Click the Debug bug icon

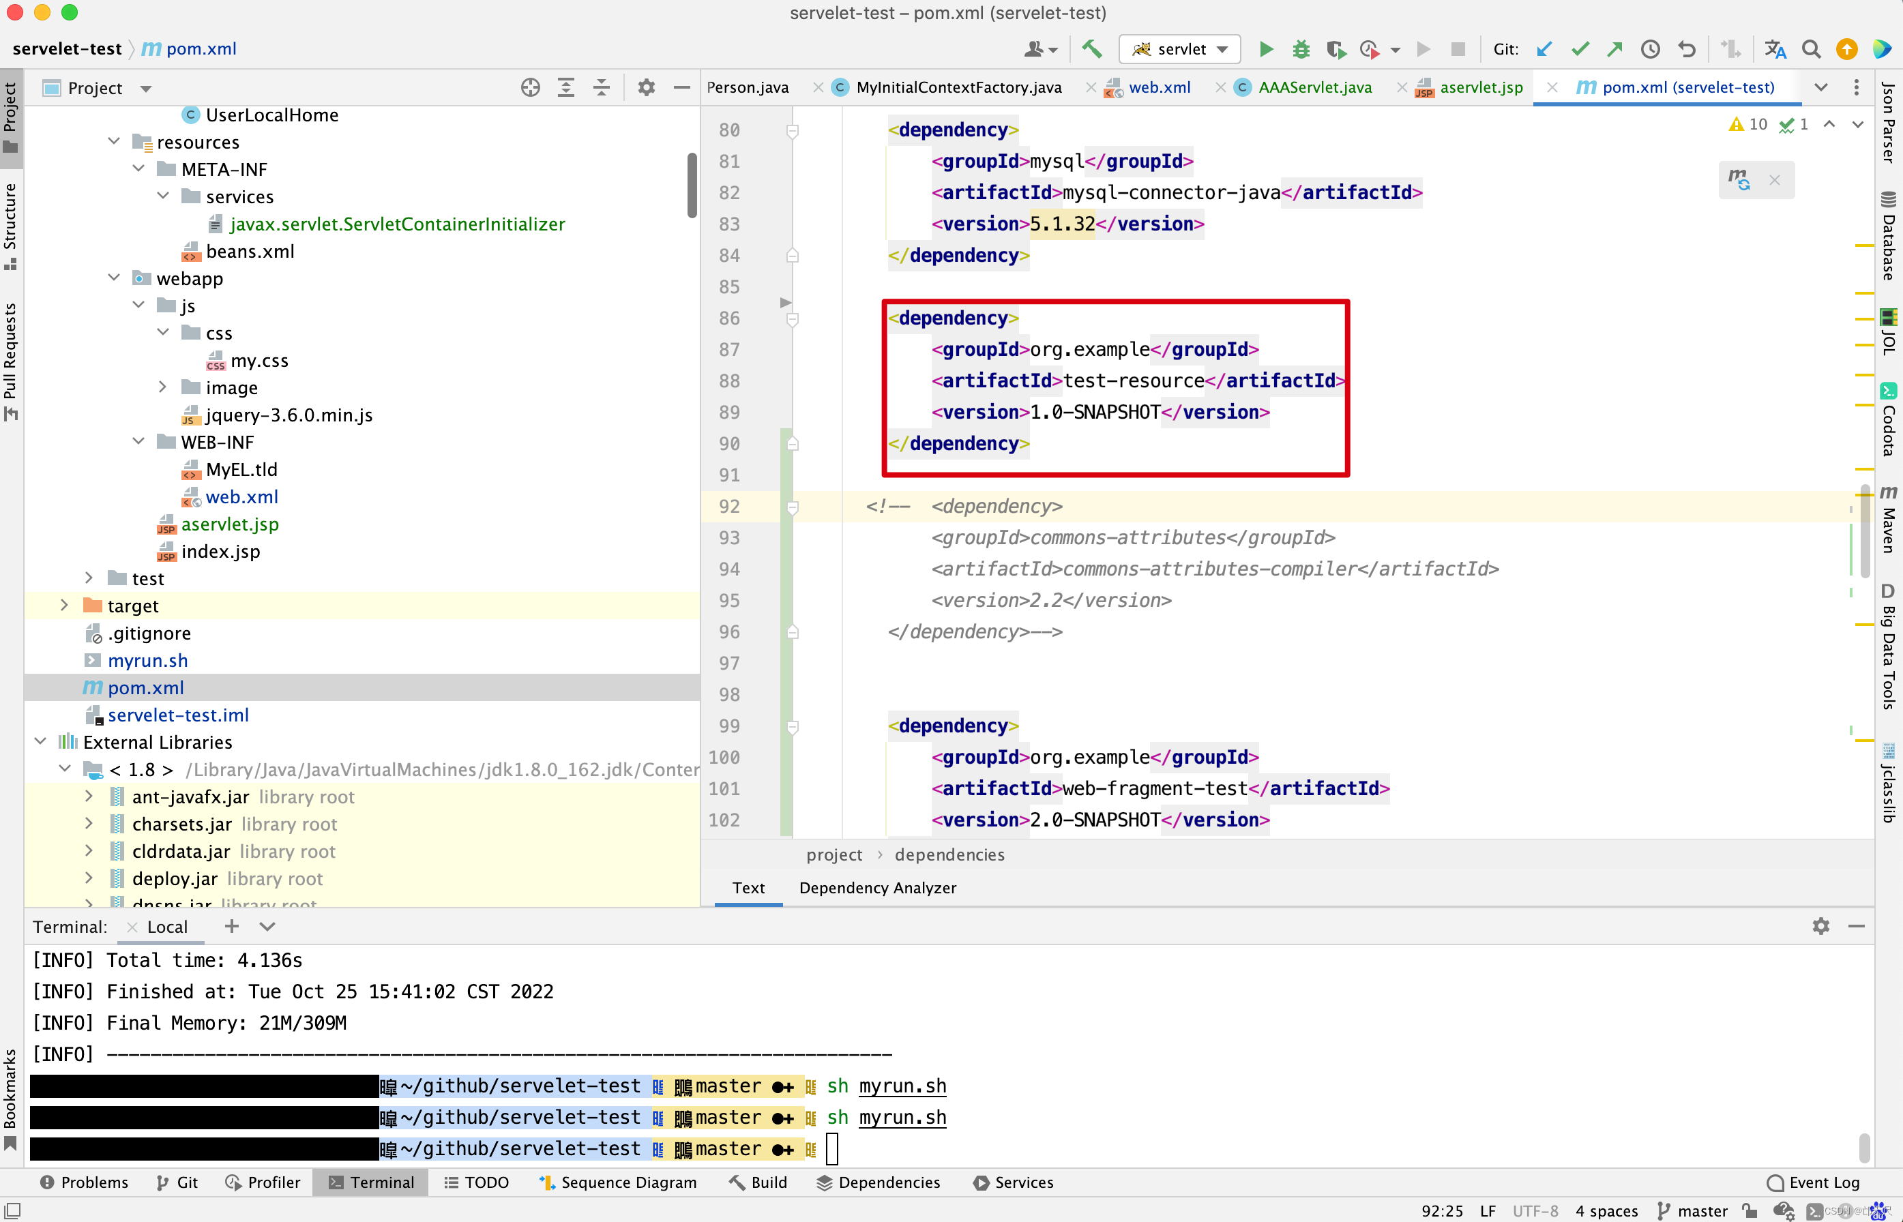pyautogui.click(x=1301, y=49)
